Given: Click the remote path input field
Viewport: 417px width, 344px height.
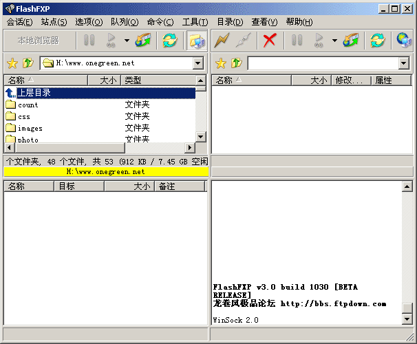Looking at the screenshot, I should tap(323, 63).
